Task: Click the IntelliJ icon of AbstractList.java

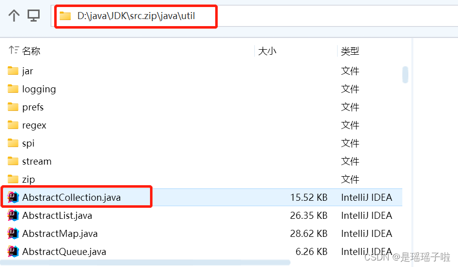Action: pos(13,215)
